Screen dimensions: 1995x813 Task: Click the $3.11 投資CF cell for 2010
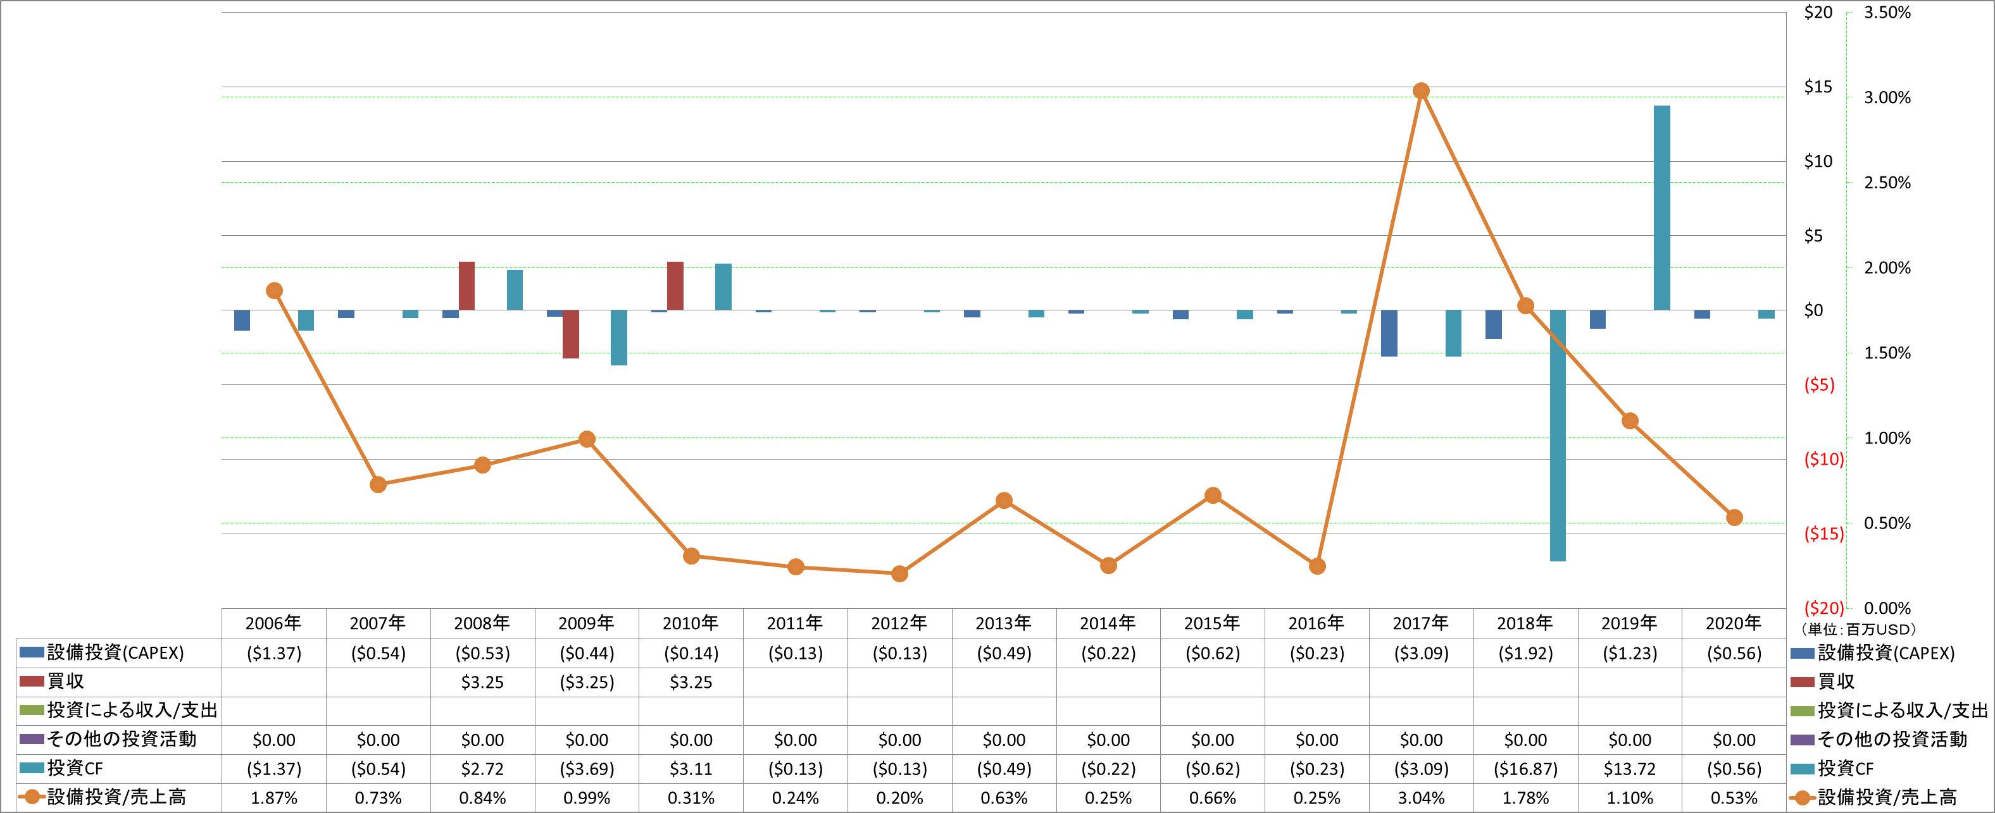pos(691,769)
